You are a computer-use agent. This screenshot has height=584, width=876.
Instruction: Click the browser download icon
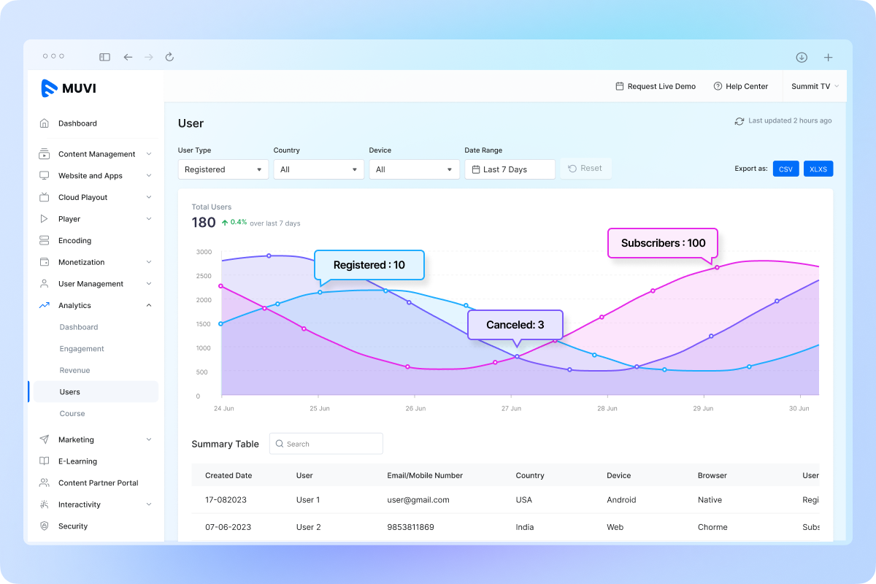(x=801, y=57)
